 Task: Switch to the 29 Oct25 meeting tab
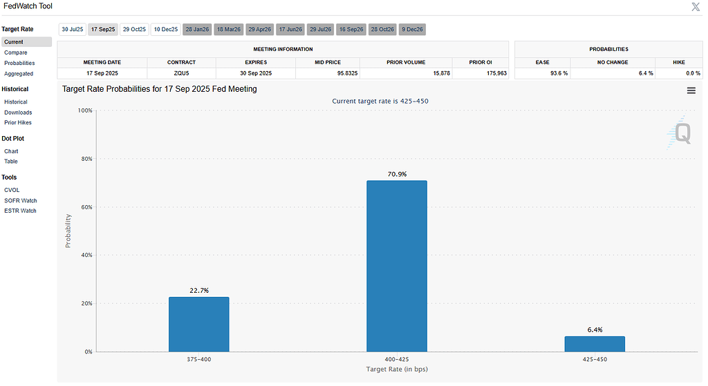pyautogui.click(x=135, y=29)
